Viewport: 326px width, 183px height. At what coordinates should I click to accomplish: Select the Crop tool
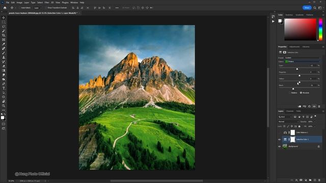click(4, 35)
